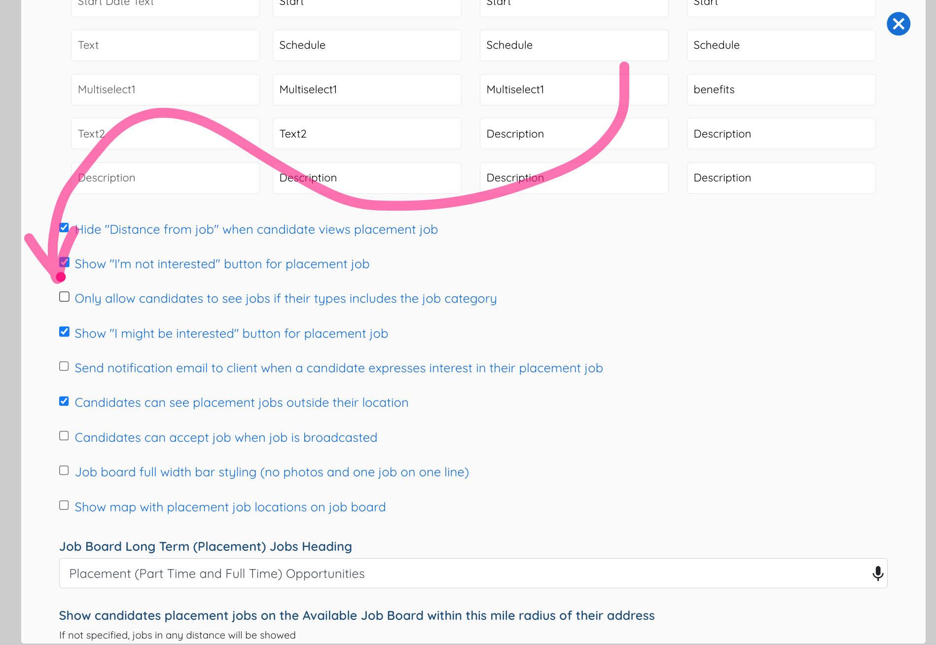Image resolution: width=936 pixels, height=645 pixels.
Task: Toggle Show "I might be interested" button checkbox
Action: point(64,332)
